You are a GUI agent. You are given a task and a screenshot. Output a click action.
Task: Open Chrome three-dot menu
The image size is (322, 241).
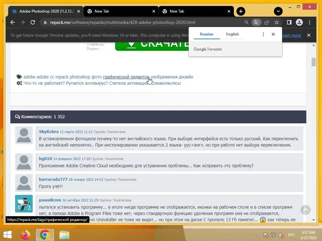coord(309,22)
